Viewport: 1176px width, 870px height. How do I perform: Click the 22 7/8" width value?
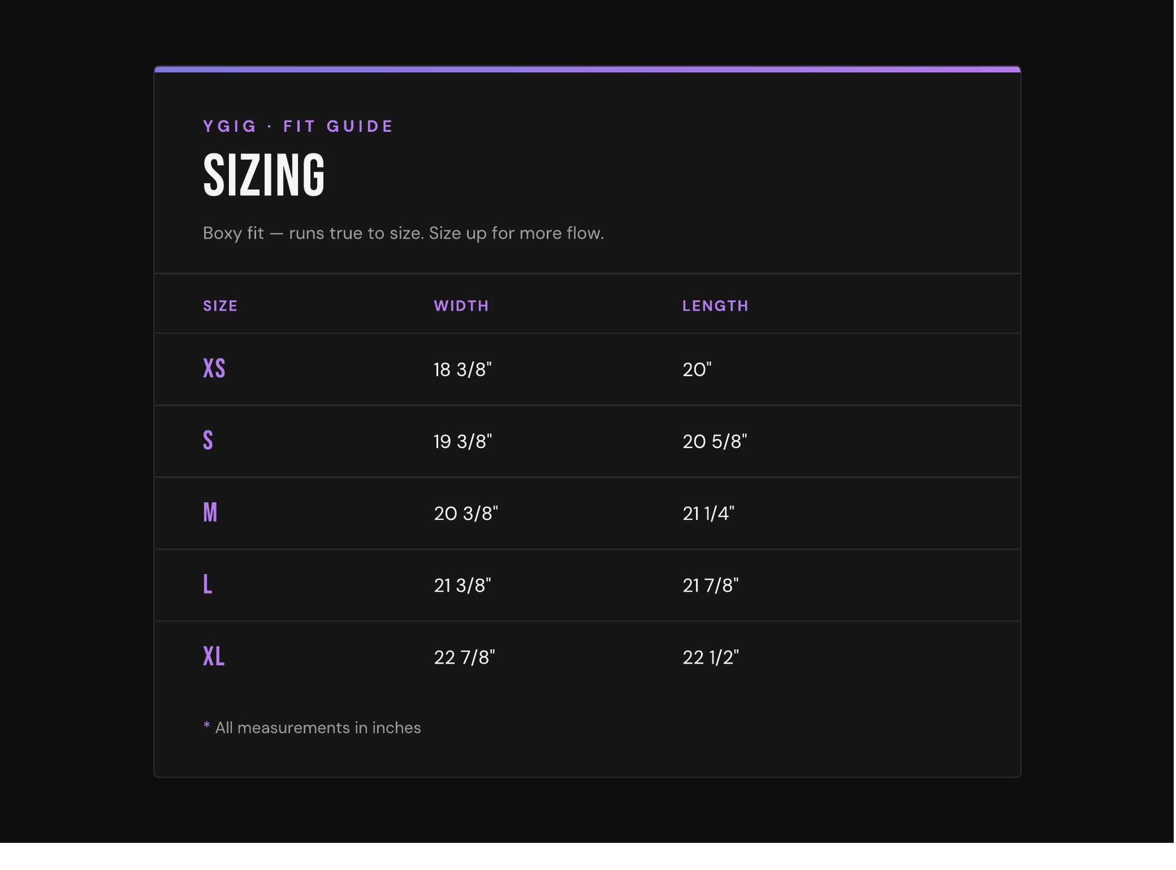pyautogui.click(x=464, y=657)
